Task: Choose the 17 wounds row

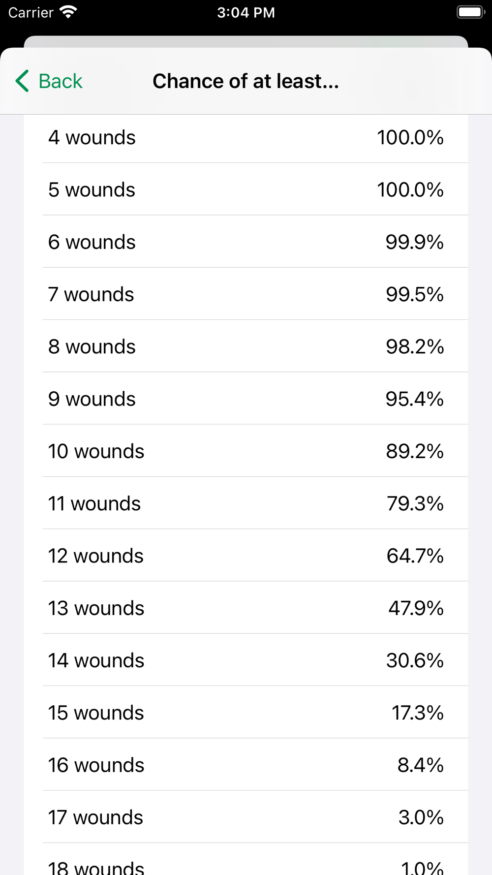Action: coord(246,817)
